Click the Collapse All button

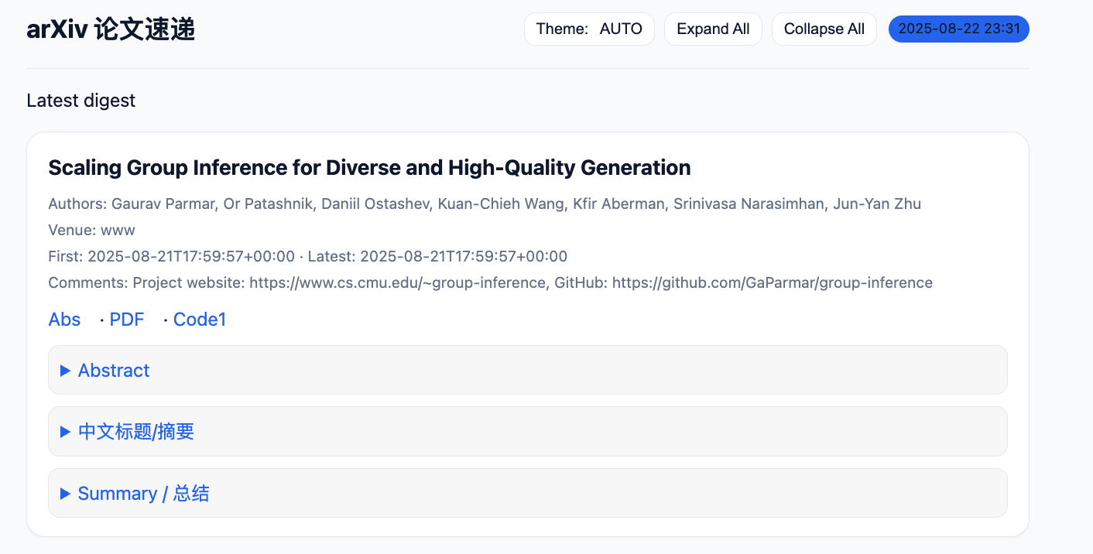pyautogui.click(x=824, y=29)
